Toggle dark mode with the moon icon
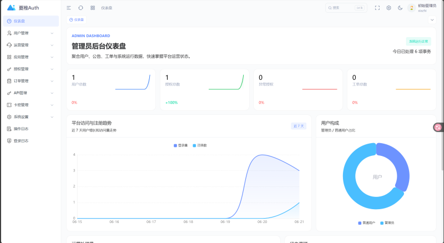444x243 pixels. 400,8
